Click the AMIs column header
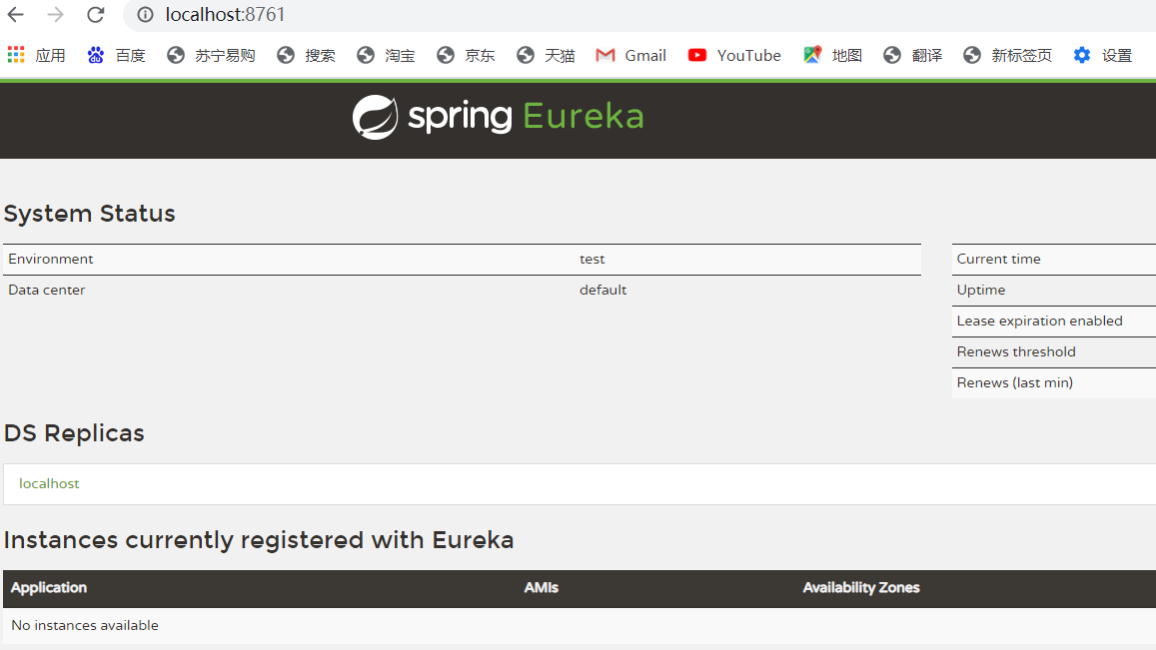The image size is (1156, 650). (542, 587)
